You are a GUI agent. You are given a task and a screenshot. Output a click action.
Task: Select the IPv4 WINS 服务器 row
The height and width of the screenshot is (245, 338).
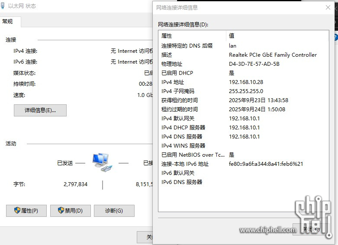244,146
